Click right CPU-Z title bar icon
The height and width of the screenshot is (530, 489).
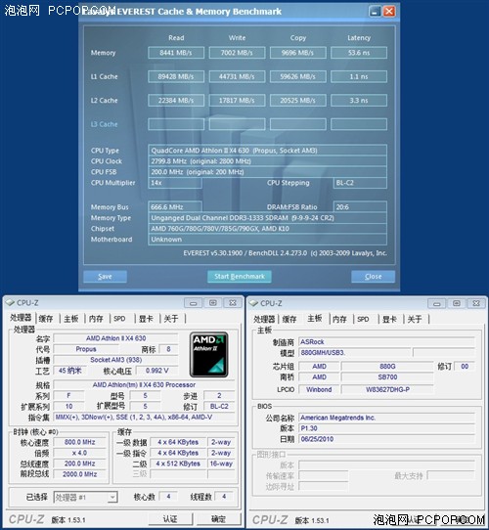click(253, 303)
